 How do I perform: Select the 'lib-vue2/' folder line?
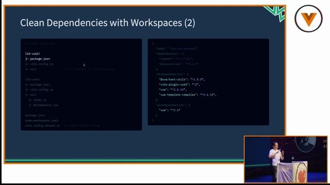[x=32, y=53]
